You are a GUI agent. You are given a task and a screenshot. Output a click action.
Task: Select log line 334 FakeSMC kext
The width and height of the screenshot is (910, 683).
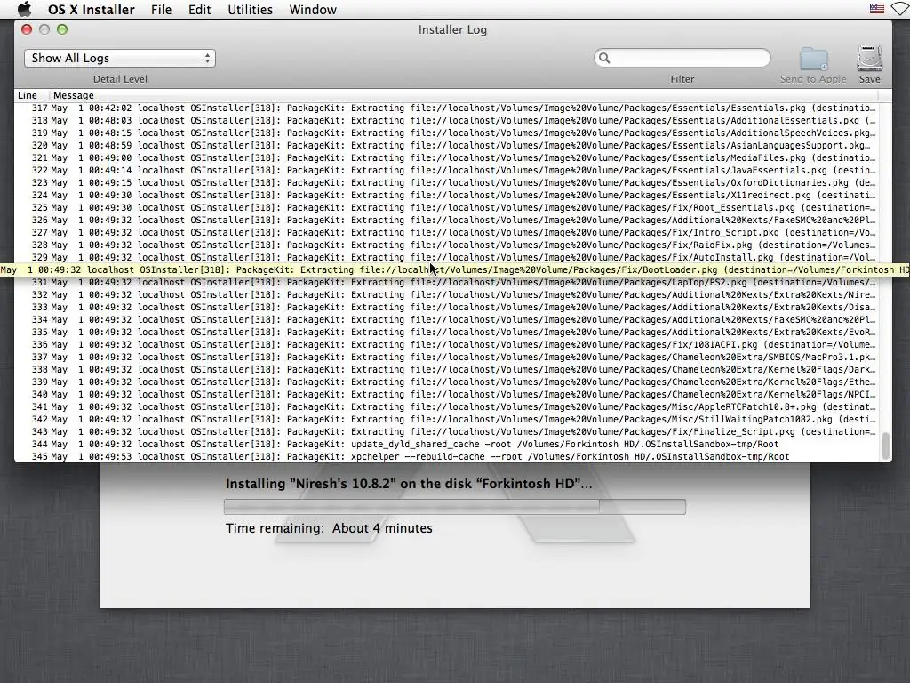point(446,320)
